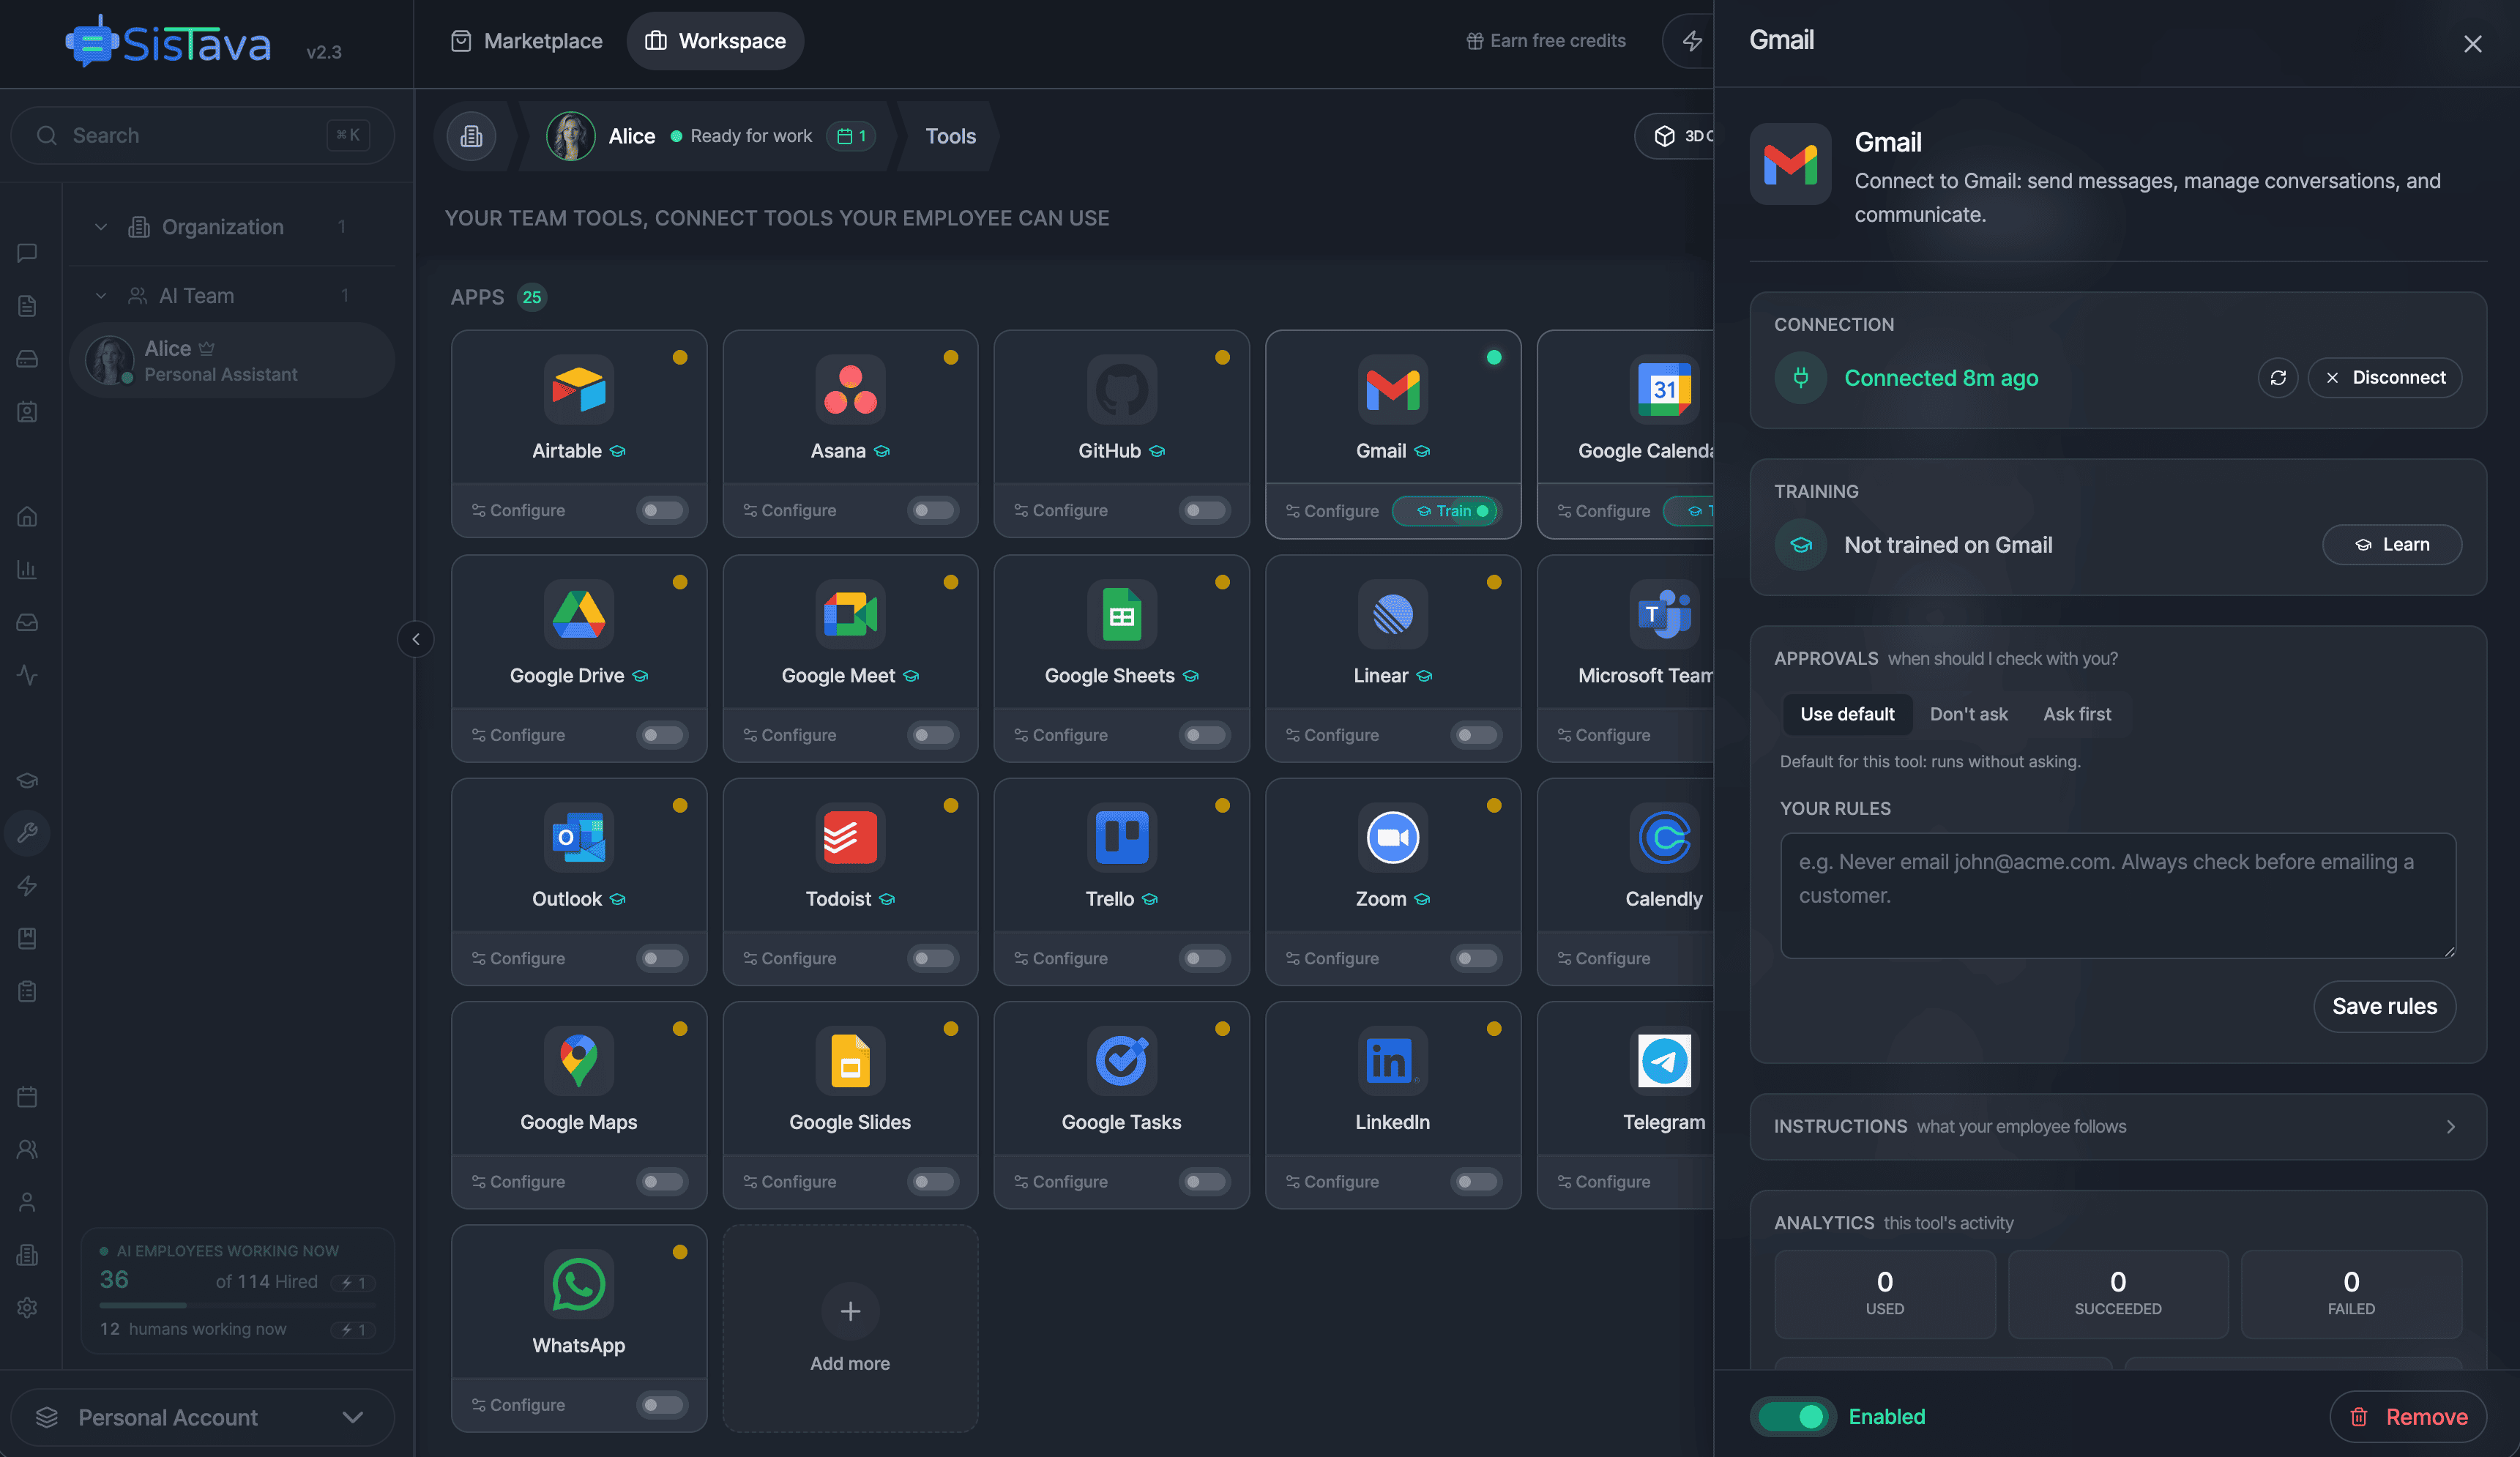Image resolution: width=2520 pixels, height=1457 pixels.
Task: Collapse the Organization tree section
Action: tap(100, 227)
